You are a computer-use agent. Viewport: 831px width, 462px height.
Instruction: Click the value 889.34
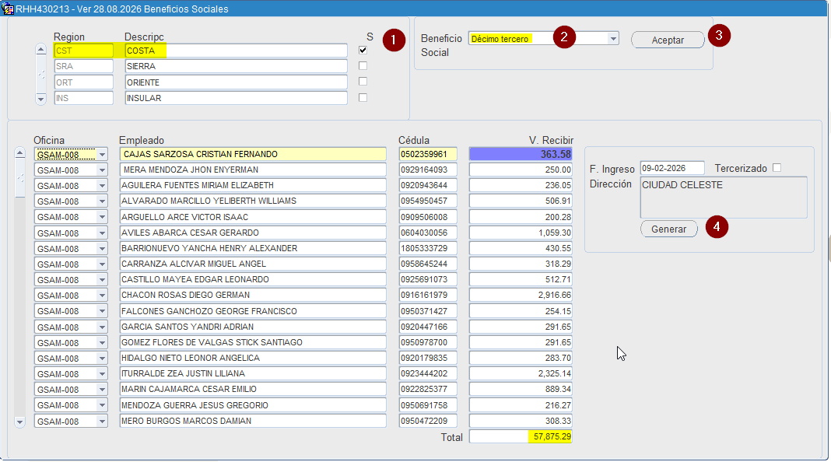click(521, 390)
